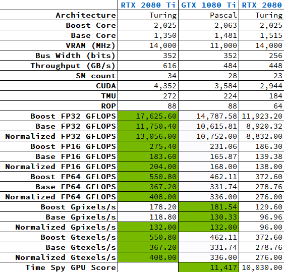Click the green 275.40 Boost FP16 cell
The width and height of the screenshot is (284, 272).
pos(148,146)
